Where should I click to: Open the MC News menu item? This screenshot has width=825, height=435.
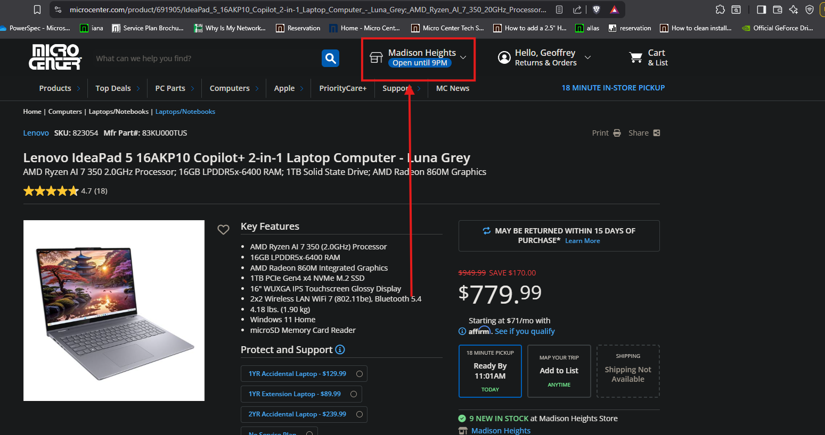click(x=453, y=88)
